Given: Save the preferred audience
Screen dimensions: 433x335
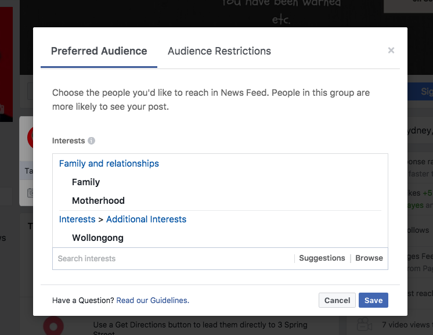Looking at the screenshot, I should (373, 300).
